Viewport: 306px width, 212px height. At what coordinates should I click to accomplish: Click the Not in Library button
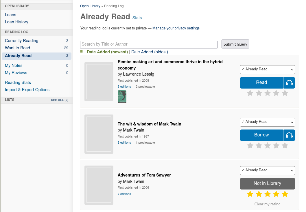tap(267, 183)
